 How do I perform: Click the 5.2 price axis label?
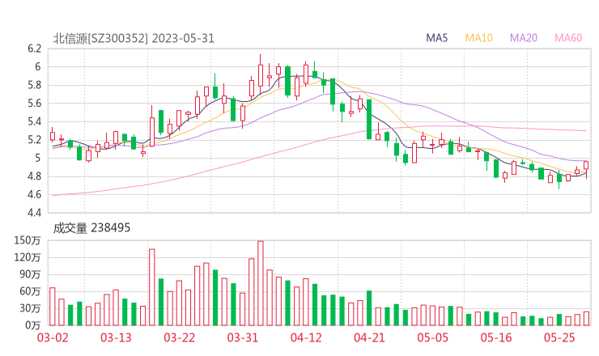tap(34, 140)
